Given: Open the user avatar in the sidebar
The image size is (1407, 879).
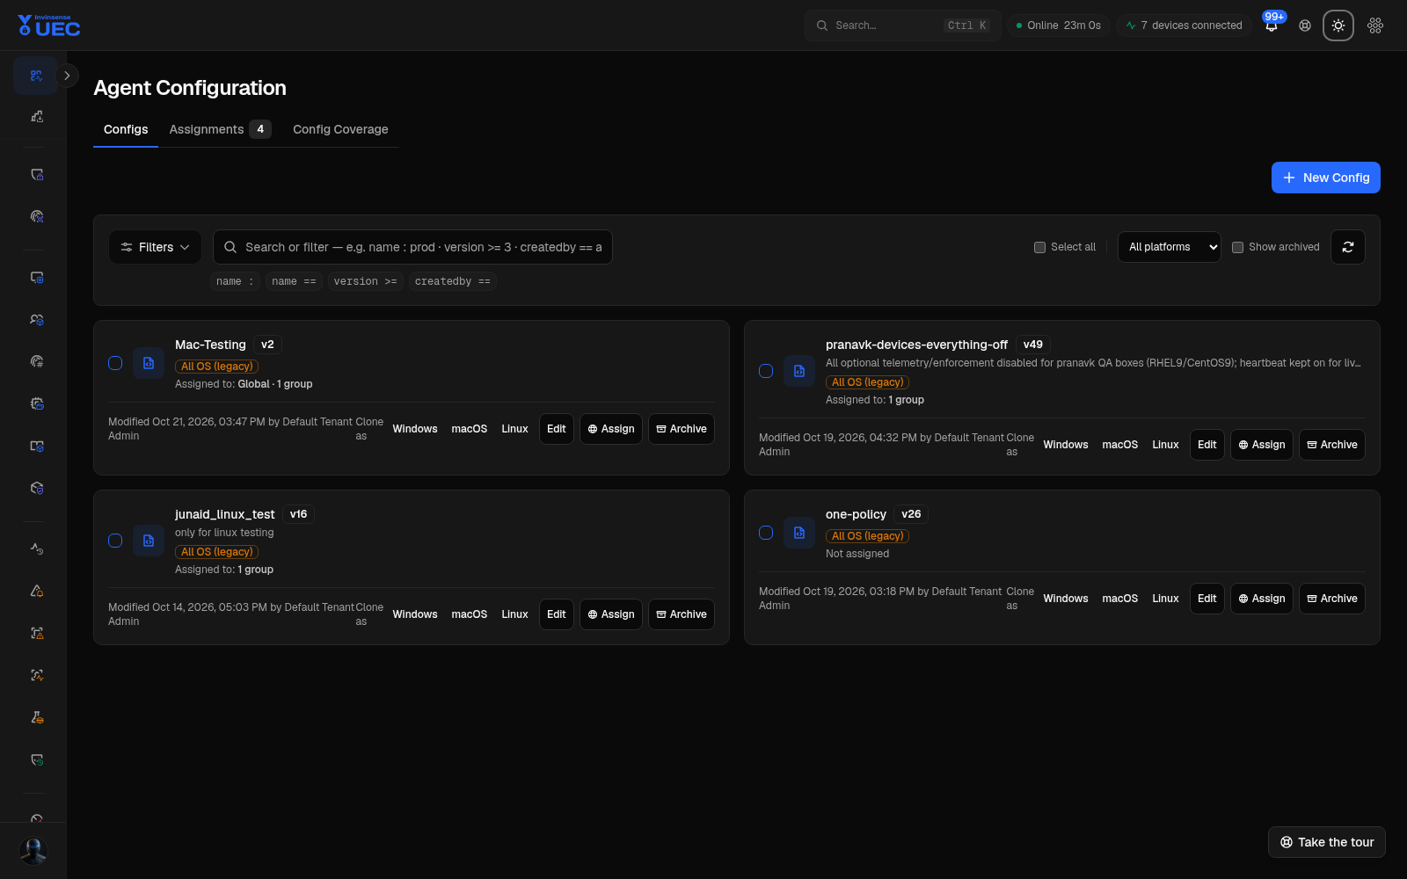Looking at the screenshot, I should (33, 850).
